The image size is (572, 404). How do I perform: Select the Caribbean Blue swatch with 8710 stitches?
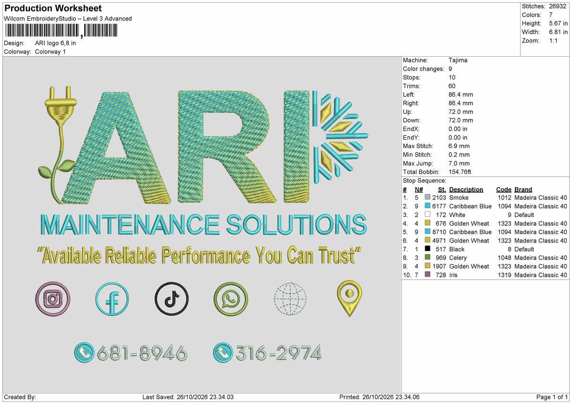pos(428,232)
